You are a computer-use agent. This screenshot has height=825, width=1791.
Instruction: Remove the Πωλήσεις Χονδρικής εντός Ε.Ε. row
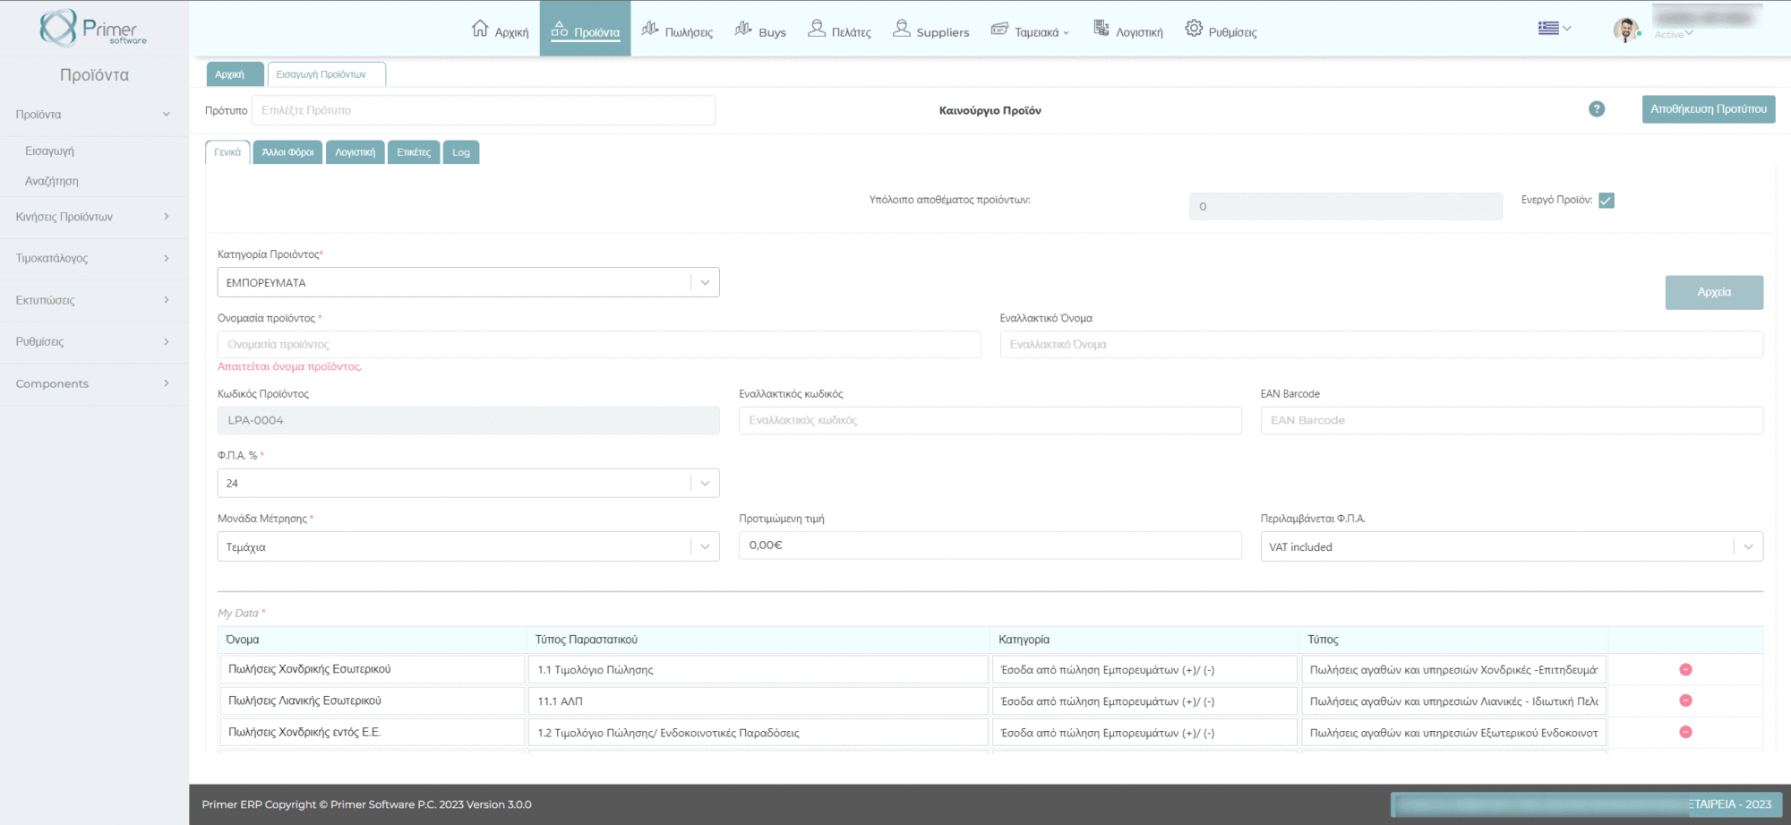tap(1684, 732)
